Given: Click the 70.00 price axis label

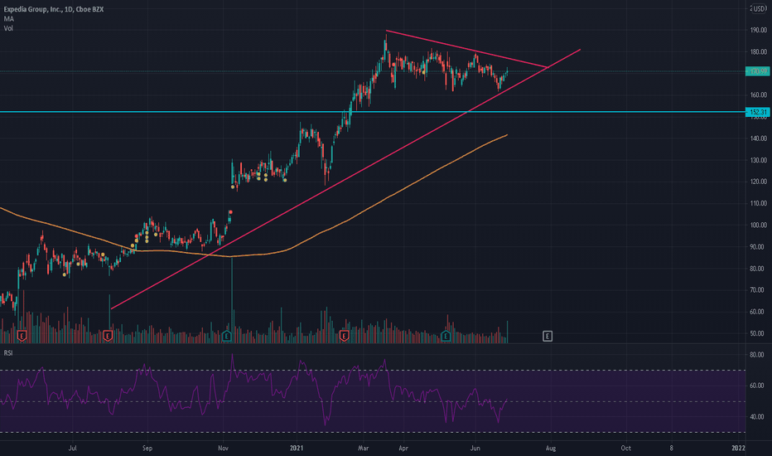Looking at the screenshot, I should (758, 290).
